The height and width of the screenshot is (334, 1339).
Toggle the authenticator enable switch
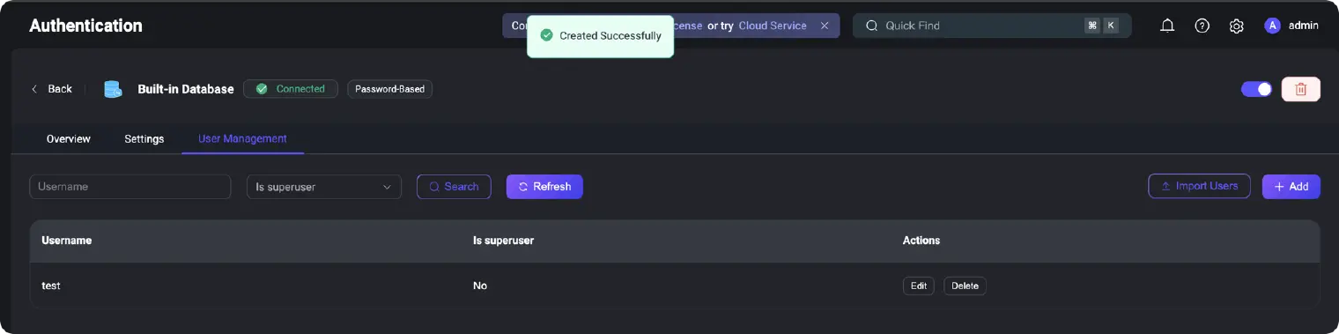coord(1256,89)
